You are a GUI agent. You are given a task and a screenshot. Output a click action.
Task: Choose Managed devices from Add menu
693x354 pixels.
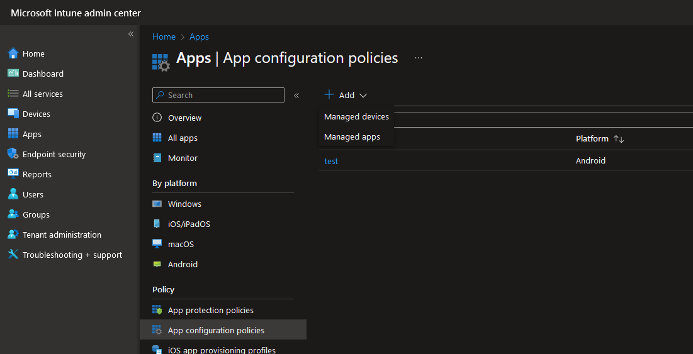tap(356, 116)
